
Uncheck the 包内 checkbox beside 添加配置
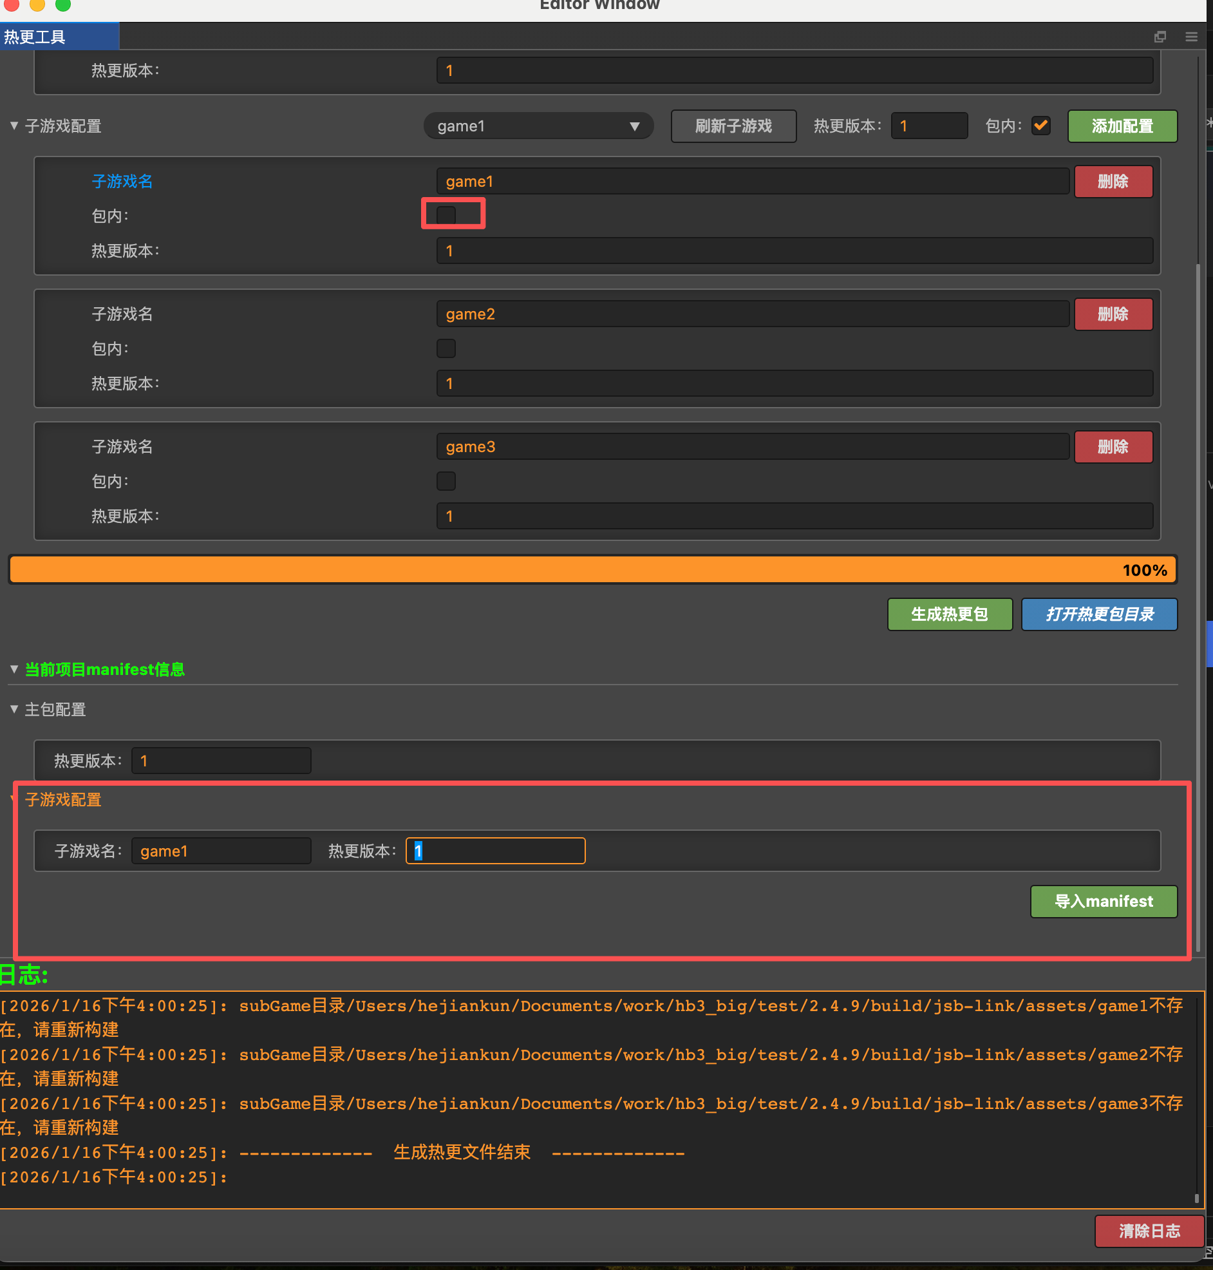tap(1040, 126)
